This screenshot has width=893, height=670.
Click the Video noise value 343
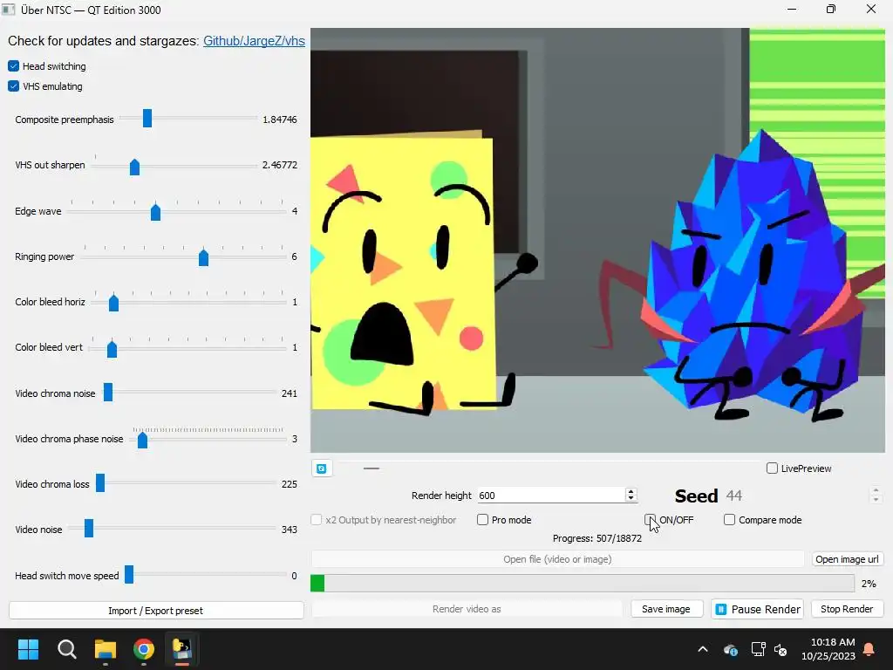290,530
